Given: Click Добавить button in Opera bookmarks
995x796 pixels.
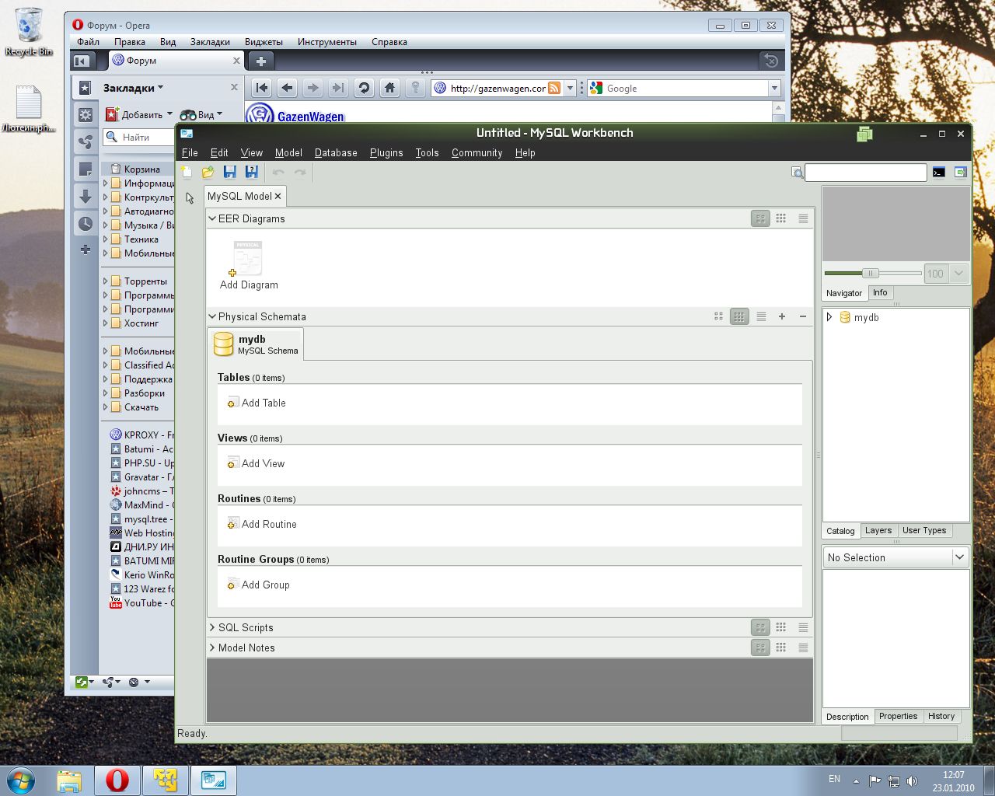Looking at the screenshot, I should [x=139, y=114].
